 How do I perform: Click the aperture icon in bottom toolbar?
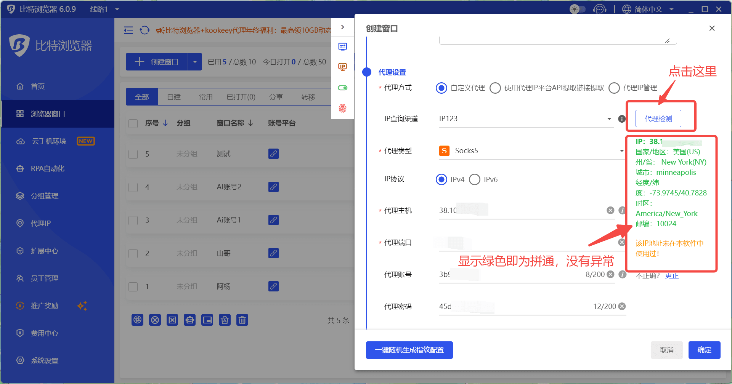coord(137,320)
